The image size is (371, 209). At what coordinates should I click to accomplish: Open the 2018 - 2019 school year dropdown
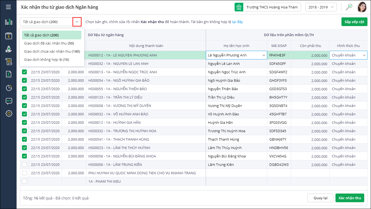321,7
